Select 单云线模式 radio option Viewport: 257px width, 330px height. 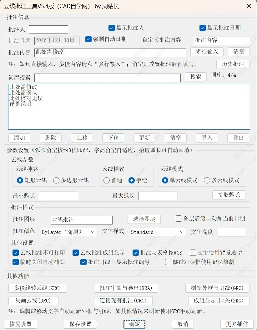(x=165, y=180)
